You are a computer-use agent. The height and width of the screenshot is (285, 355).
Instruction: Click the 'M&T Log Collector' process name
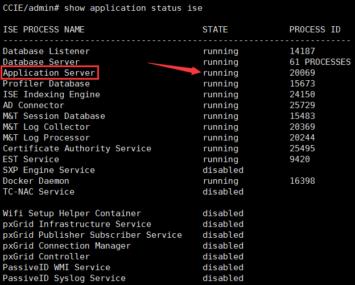point(47,127)
